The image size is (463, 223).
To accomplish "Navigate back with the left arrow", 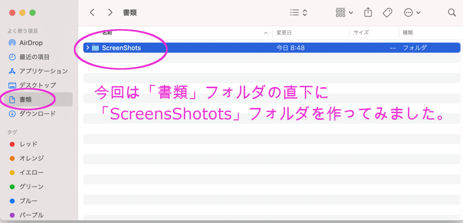I will click(92, 12).
